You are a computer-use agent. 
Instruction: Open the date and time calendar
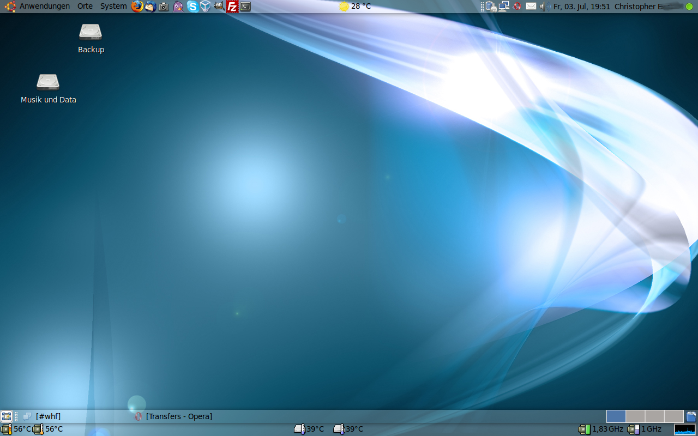click(x=581, y=7)
